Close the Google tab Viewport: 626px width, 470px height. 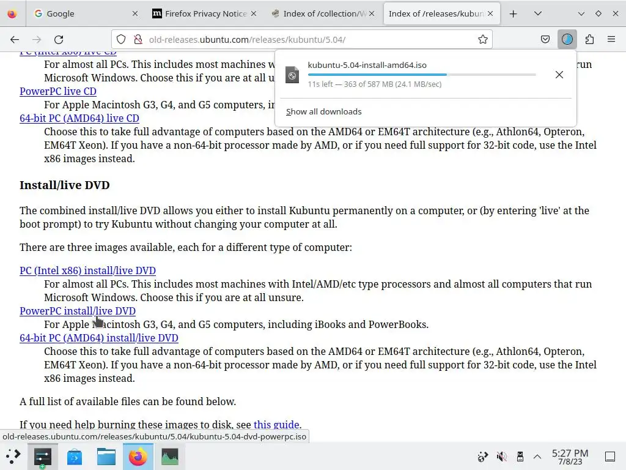[135, 13]
